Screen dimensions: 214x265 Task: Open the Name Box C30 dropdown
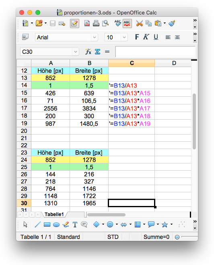pyautogui.click(x=76, y=52)
